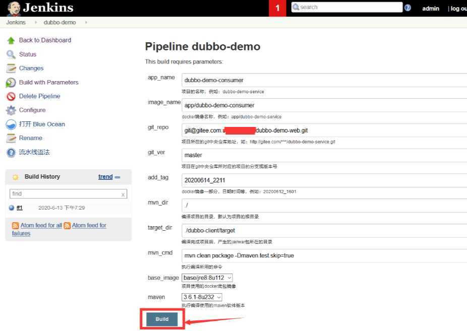Click the Build button
This screenshot has width=467, height=331.
click(162, 319)
